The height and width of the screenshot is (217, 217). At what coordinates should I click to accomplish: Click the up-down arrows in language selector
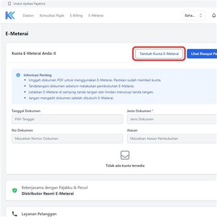coord(201,16)
